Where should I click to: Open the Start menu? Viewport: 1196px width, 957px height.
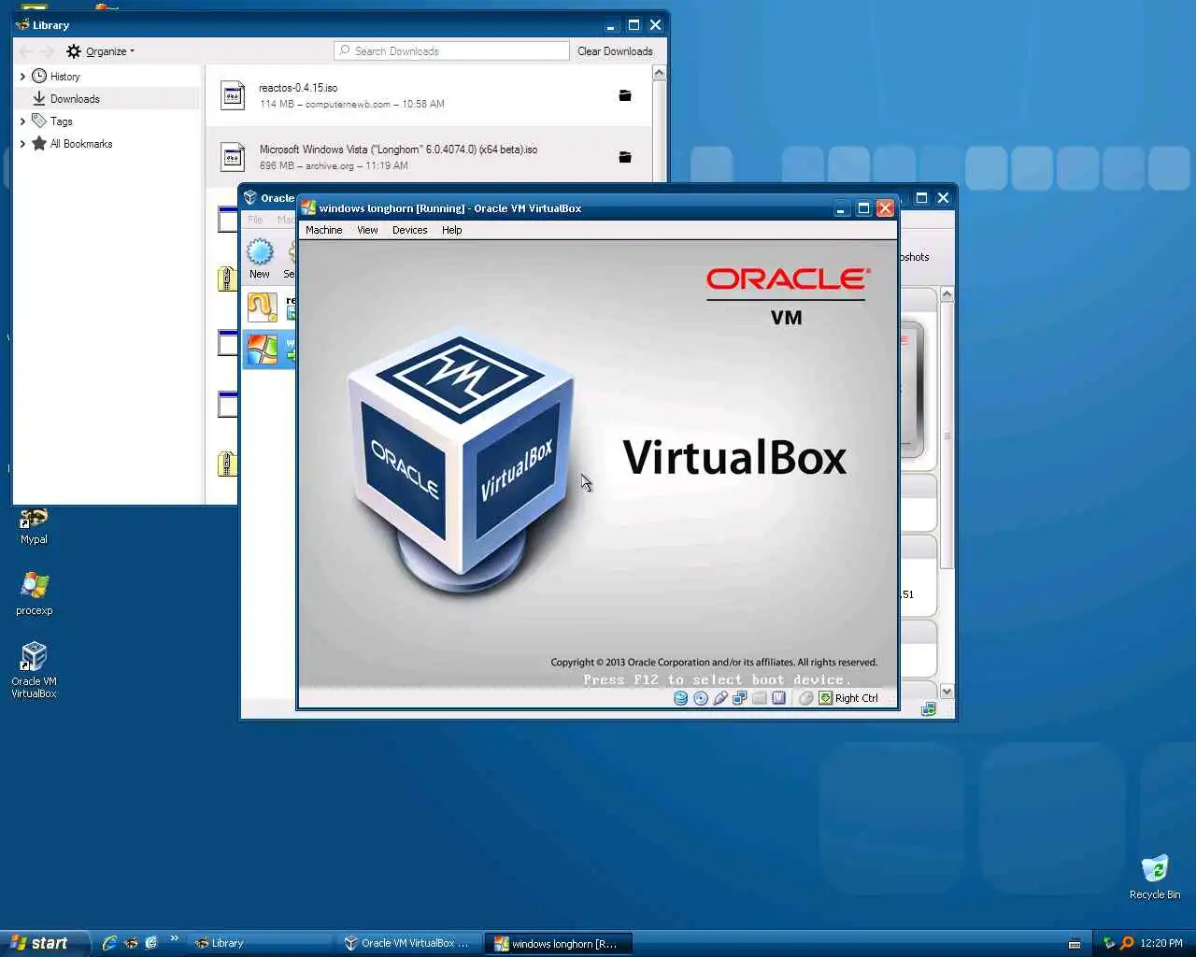pos(43,943)
